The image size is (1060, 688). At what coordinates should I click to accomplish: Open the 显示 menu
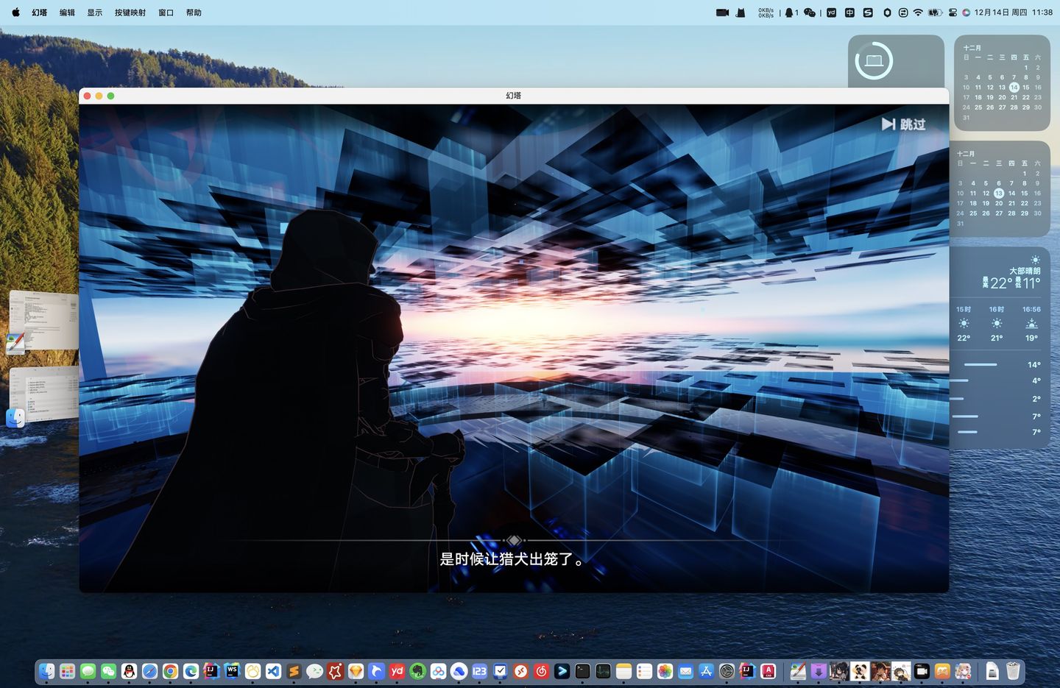pyautogui.click(x=95, y=13)
